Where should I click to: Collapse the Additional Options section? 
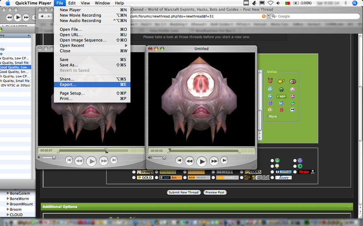pyautogui.click(x=349, y=207)
